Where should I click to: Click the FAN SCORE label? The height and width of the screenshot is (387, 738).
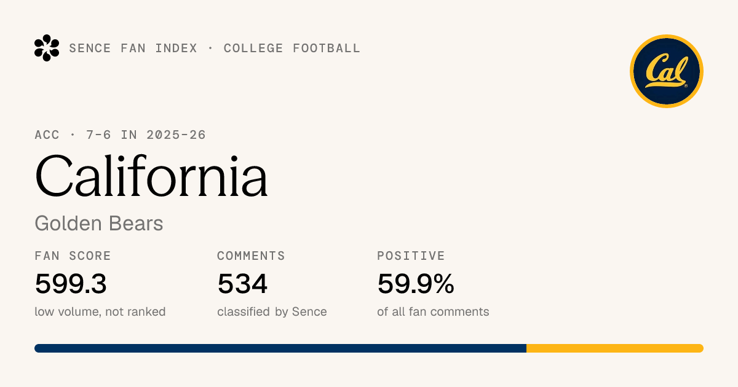coord(73,256)
